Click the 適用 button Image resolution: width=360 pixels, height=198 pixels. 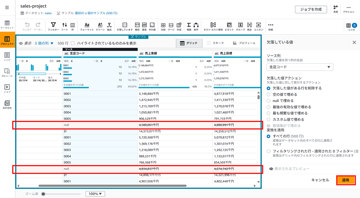click(346, 180)
